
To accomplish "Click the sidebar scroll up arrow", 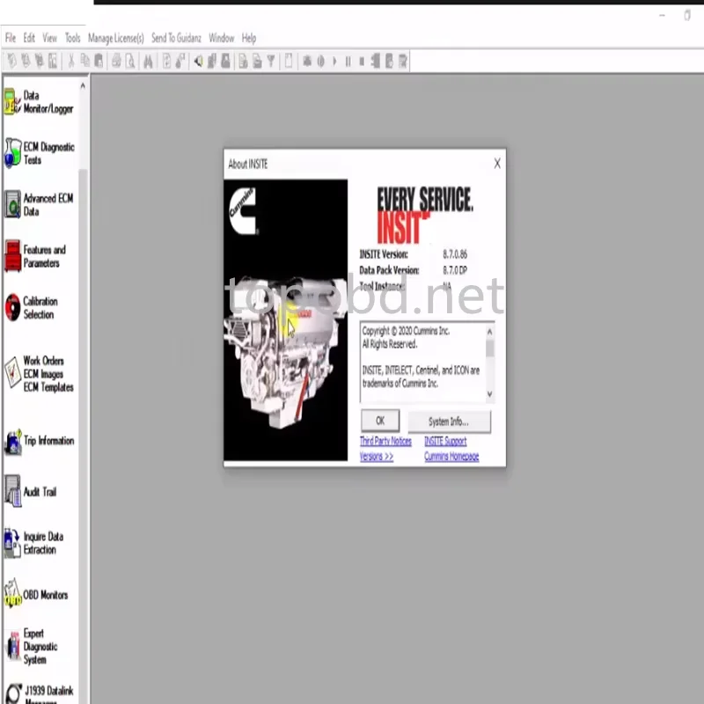I will (83, 85).
